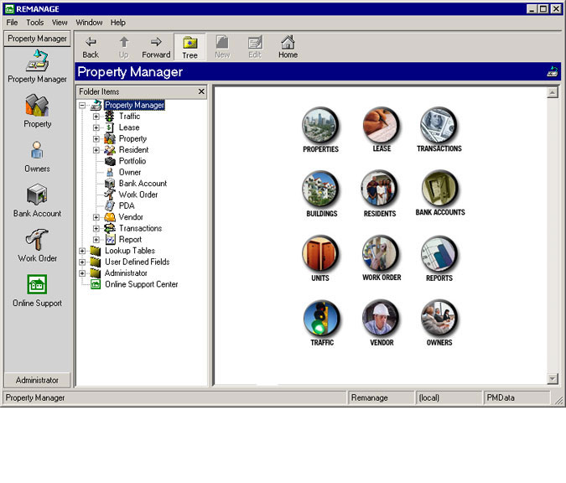
Task: Click icon at right of Property Manager banner
Action: pyautogui.click(x=553, y=71)
